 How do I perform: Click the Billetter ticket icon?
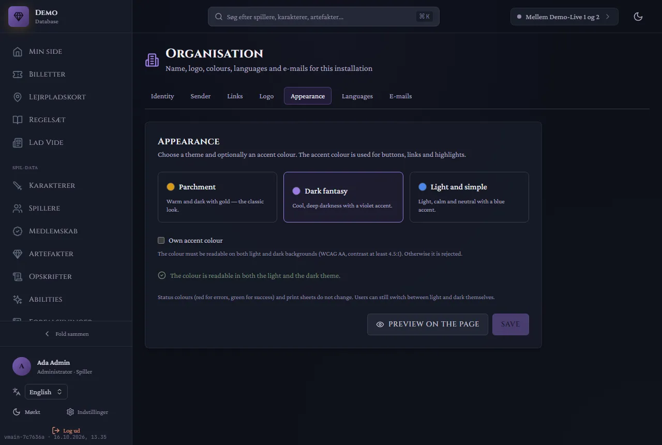tap(18, 75)
